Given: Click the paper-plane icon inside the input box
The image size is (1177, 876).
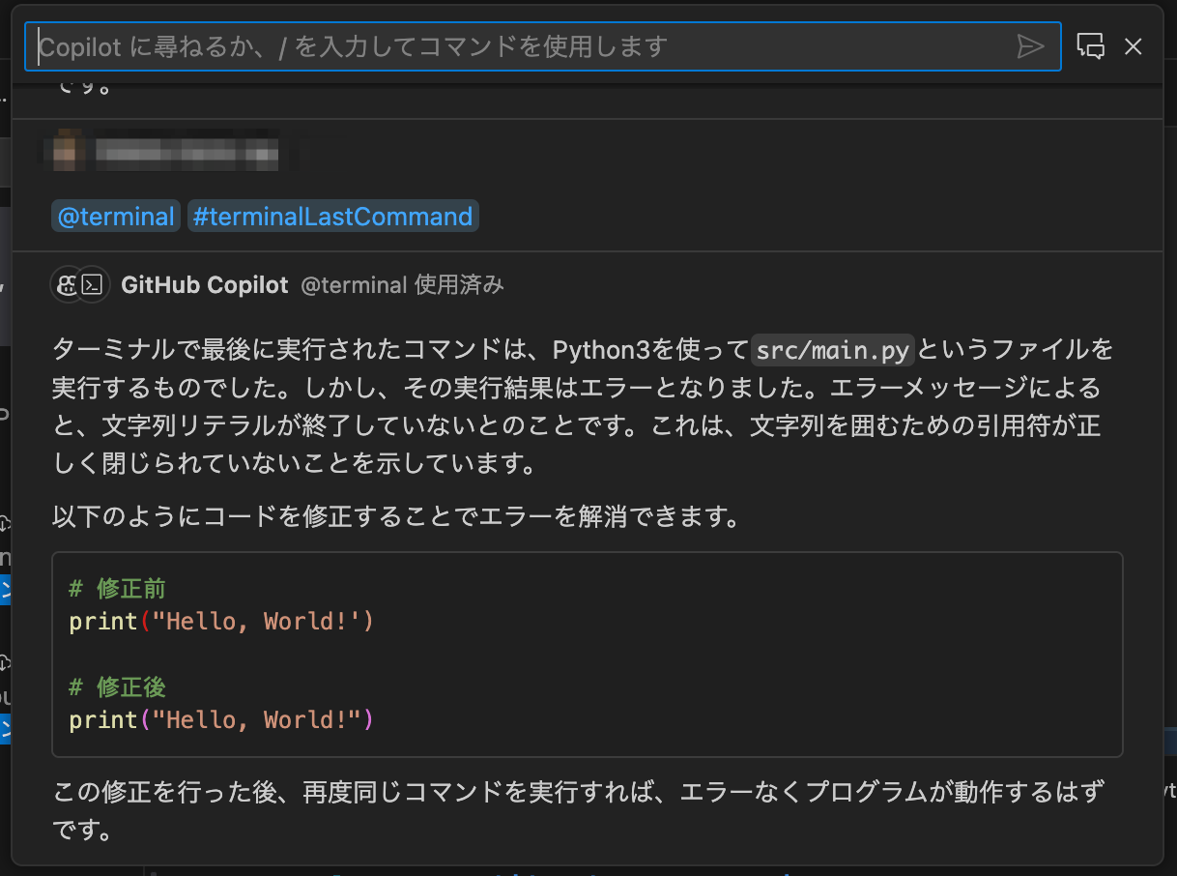Looking at the screenshot, I should [x=1031, y=45].
